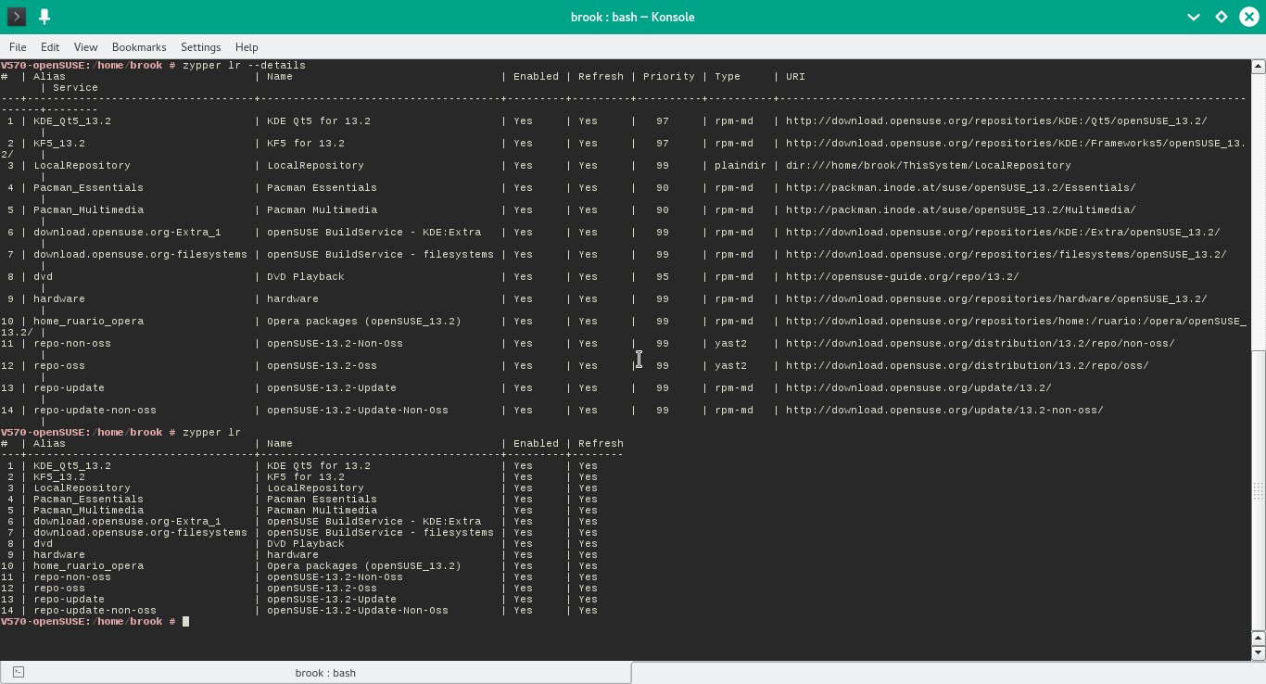Select the 'brook : bash' tab
The image size is (1266, 684).
316,672
